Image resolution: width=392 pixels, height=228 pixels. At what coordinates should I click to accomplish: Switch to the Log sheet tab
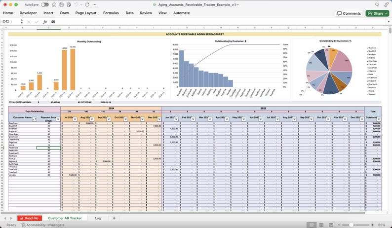(x=98, y=218)
